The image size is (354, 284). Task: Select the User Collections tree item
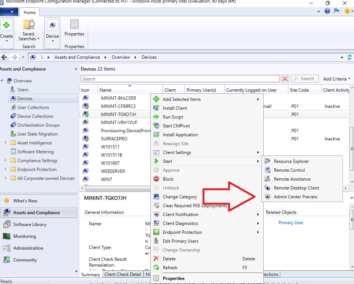point(33,107)
